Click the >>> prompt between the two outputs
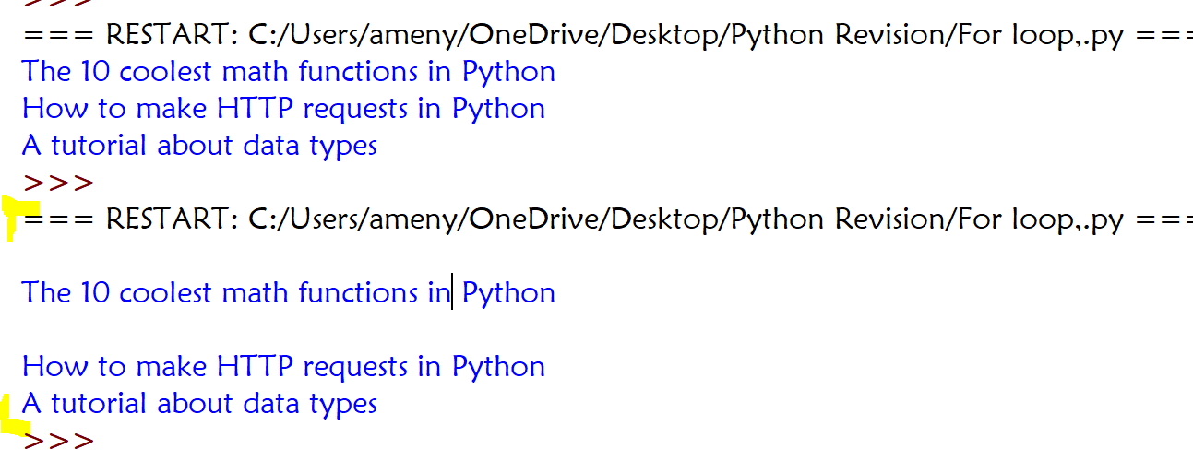This screenshot has width=1193, height=473. click(x=58, y=183)
